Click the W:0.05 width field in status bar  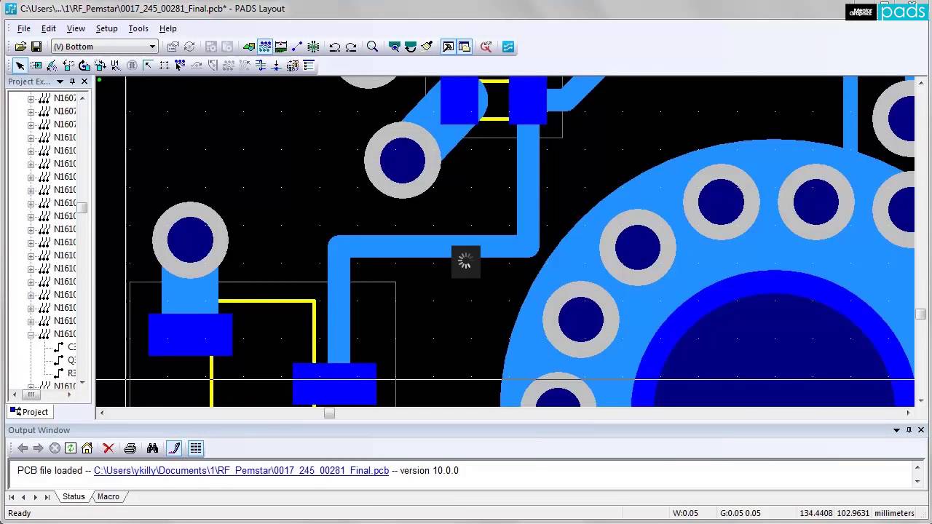(x=685, y=513)
